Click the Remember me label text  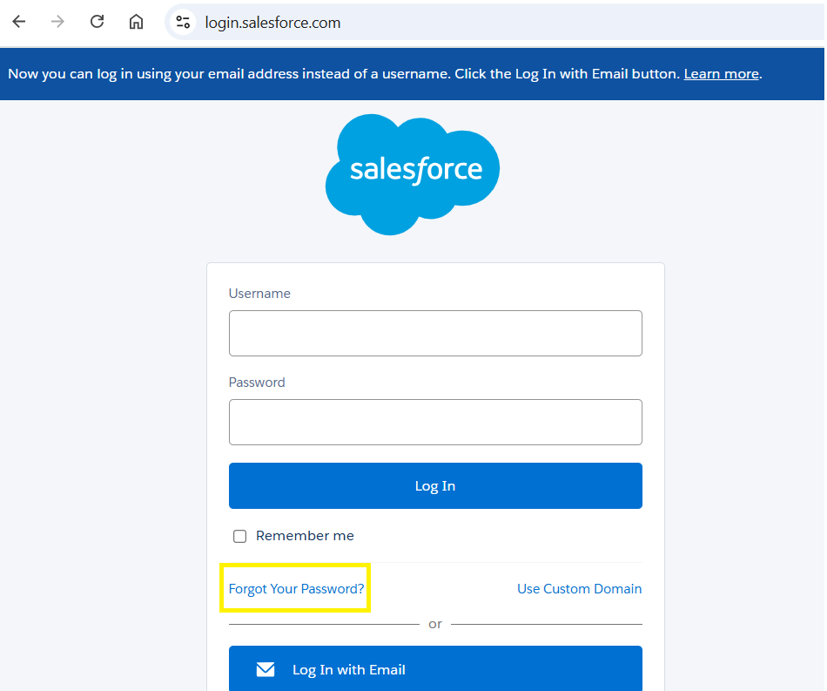coord(305,536)
